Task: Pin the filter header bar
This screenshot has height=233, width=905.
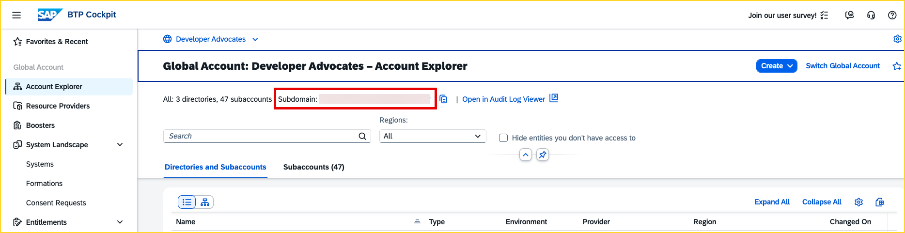Action: [543, 155]
